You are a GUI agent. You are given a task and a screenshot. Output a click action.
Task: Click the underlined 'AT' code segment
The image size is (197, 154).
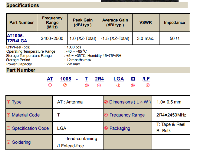pyautogui.click(x=50, y=79)
